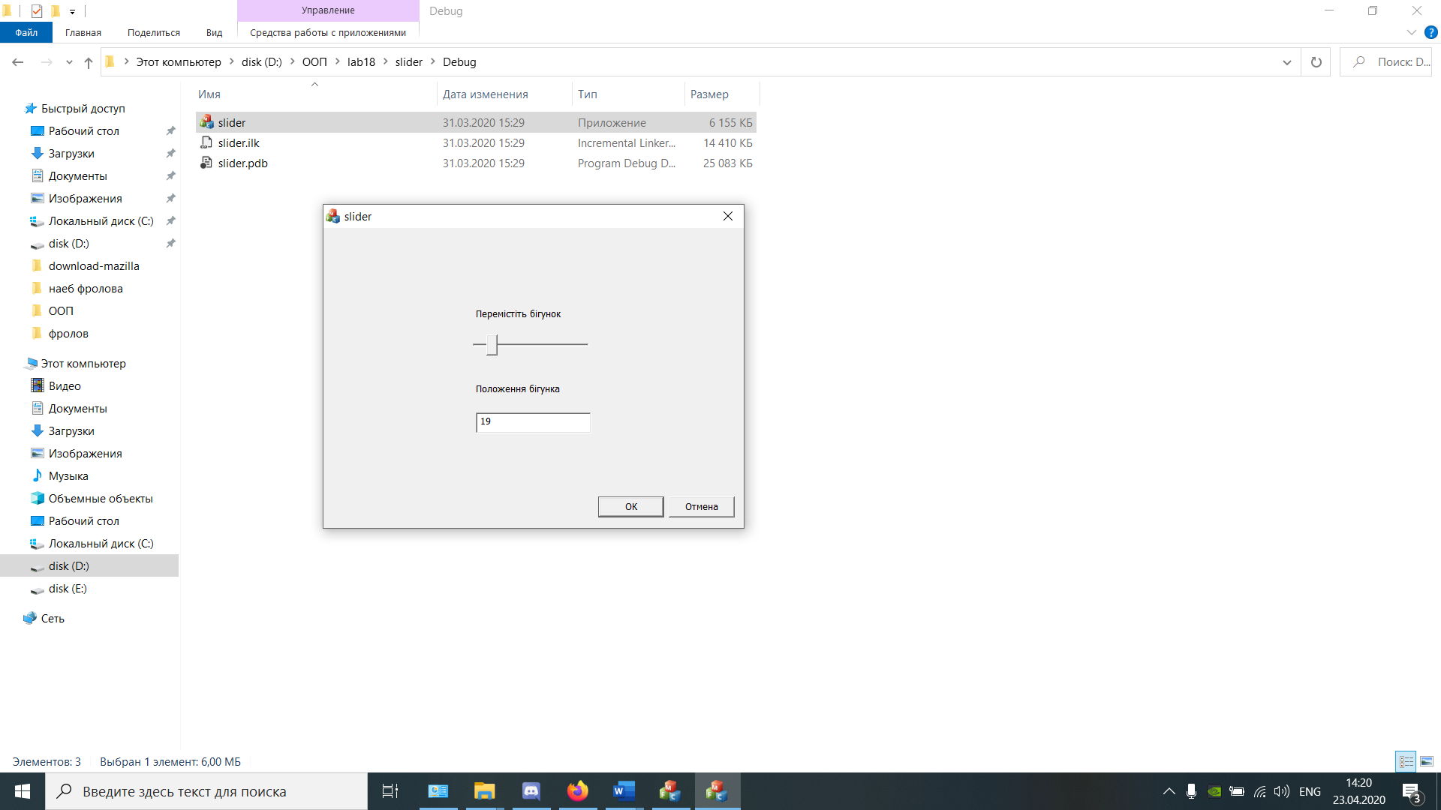Sort files by Имя column
The width and height of the screenshot is (1441, 810).
(x=315, y=94)
